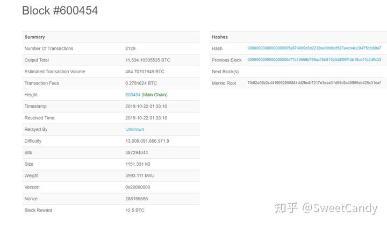
Task: Select the Block #600454 page heading
Action: (60, 11)
